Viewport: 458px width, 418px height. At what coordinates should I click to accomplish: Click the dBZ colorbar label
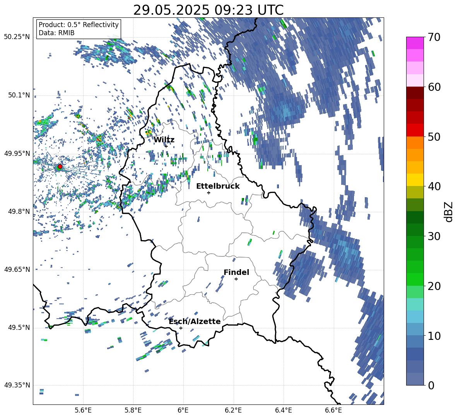[449, 212]
